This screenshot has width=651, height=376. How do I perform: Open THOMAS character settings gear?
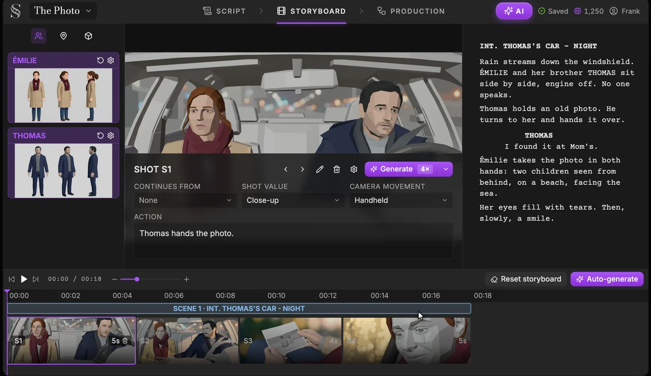(x=111, y=136)
